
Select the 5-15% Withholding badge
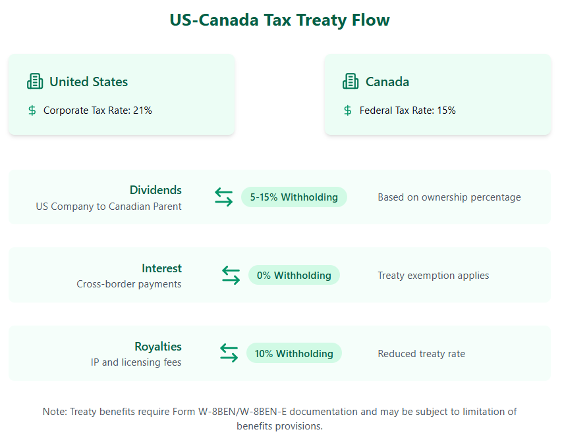294,197
